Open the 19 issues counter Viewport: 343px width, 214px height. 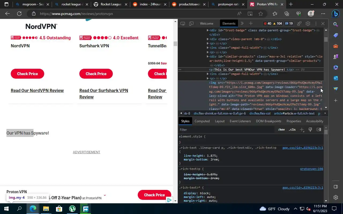pos(289,24)
